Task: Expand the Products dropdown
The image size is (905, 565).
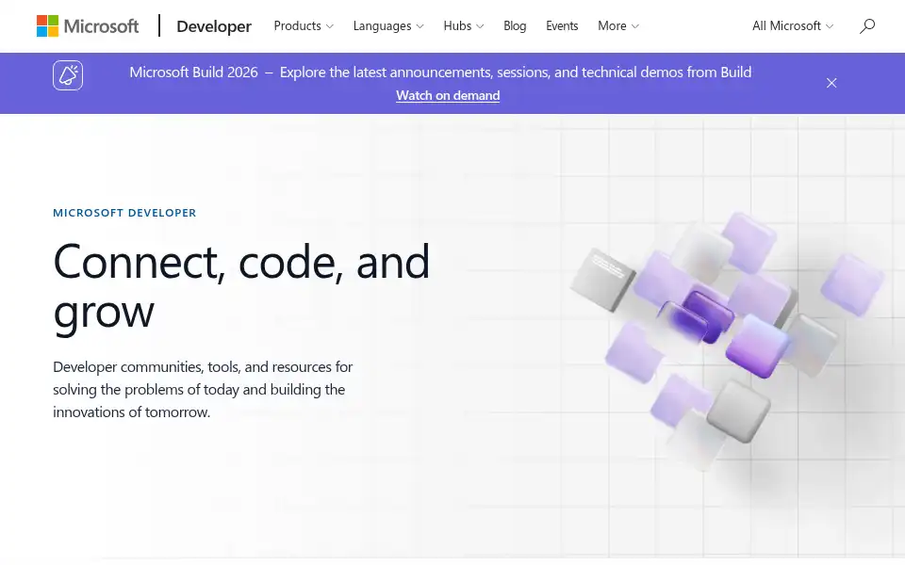Action: [x=304, y=26]
